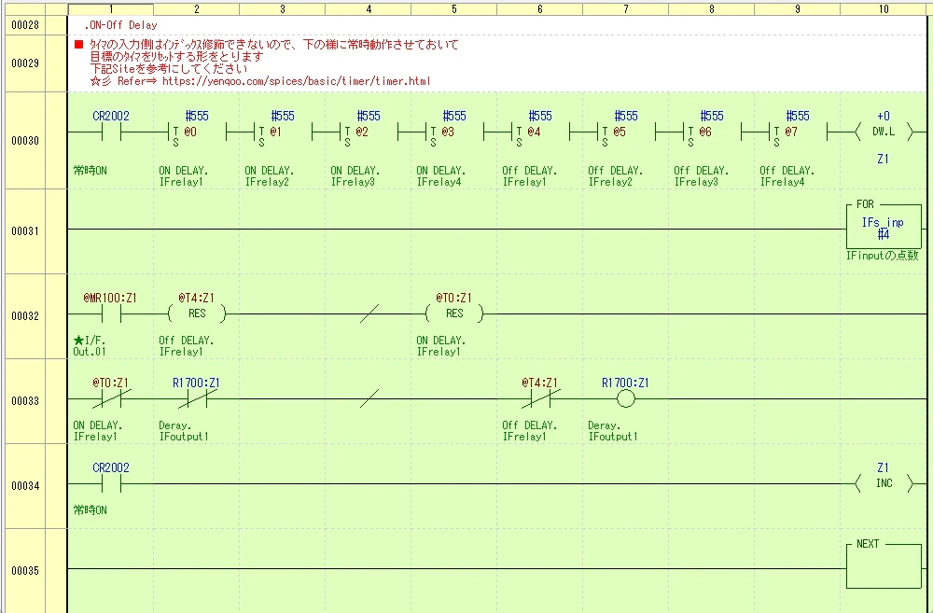Click column header 8
The image size is (933, 613).
click(x=711, y=9)
